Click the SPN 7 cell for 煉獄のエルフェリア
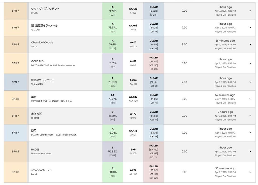Viewport: 258px width, 185px height. [15, 82]
